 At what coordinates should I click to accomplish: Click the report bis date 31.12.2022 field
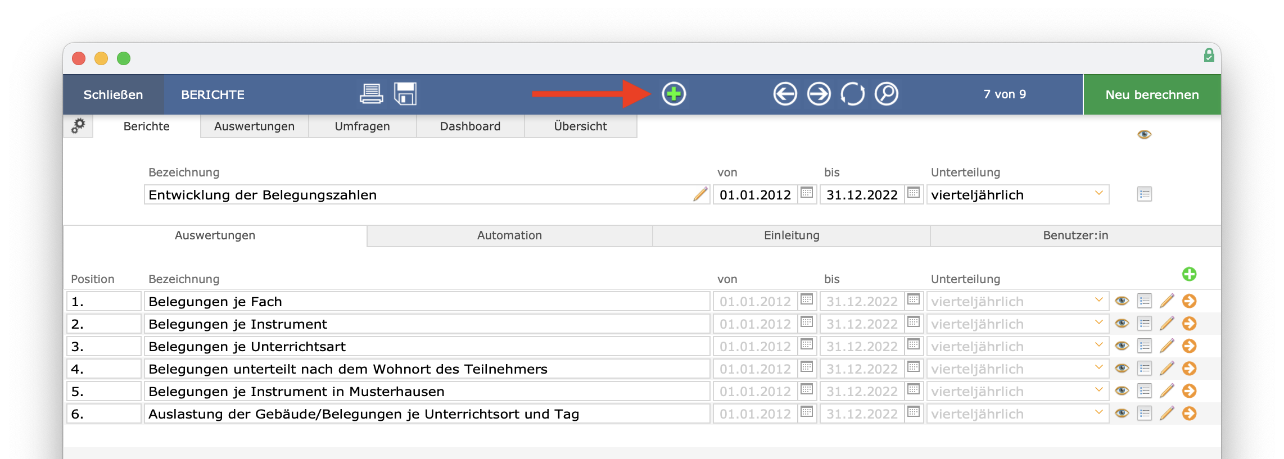pyautogui.click(x=862, y=194)
